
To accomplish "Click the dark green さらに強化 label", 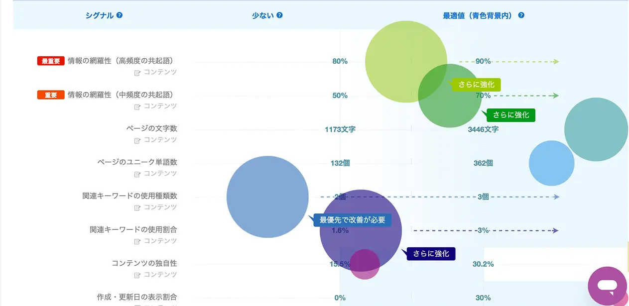I will point(511,115).
